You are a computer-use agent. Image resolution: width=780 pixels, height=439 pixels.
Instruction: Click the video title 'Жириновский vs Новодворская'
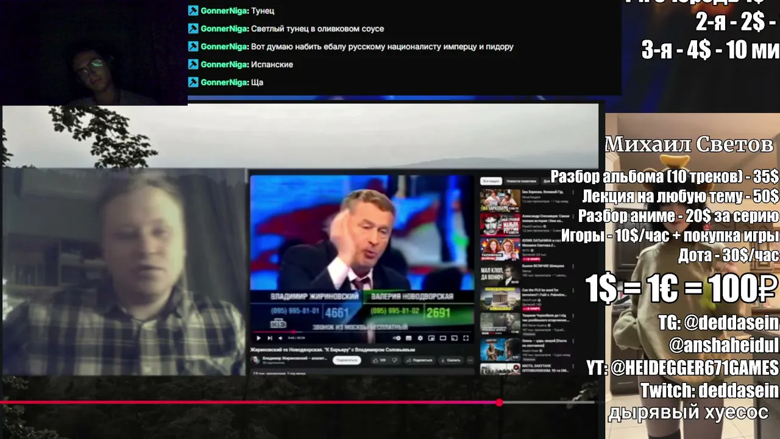click(x=332, y=350)
